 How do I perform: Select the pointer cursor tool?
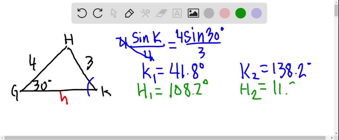114,14
